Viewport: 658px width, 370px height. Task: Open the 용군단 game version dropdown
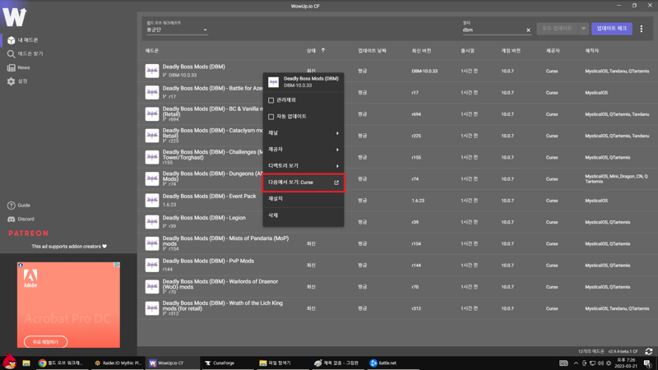pos(177,30)
